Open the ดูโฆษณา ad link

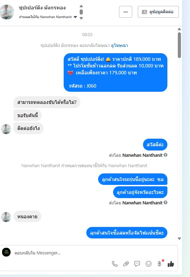click(x=119, y=46)
